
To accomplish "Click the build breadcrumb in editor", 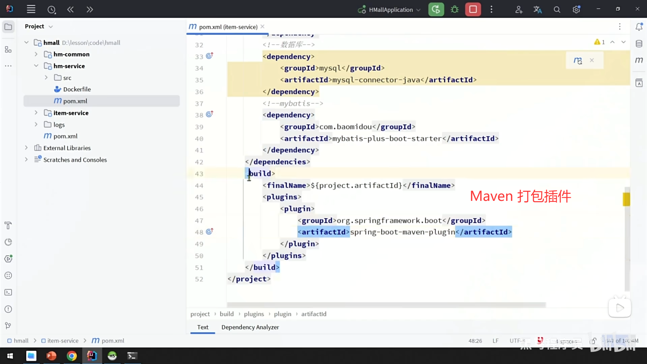I will coord(226,314).
